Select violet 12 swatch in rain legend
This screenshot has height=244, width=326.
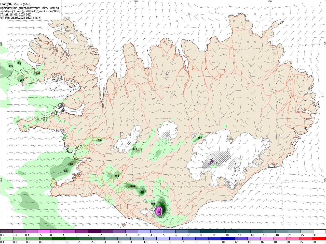click(241, 238)
